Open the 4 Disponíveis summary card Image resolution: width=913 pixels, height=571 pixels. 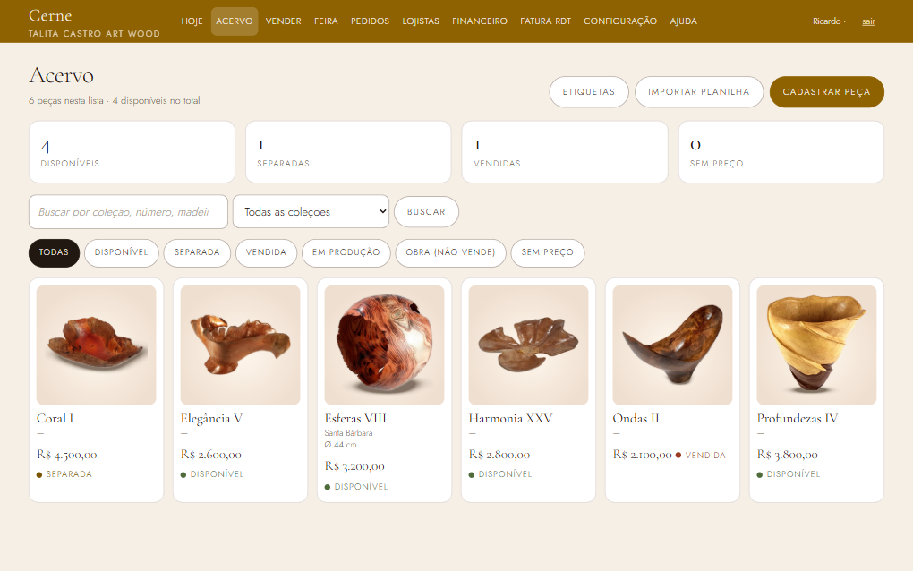(x=132, y=152)
